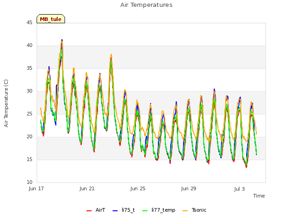
Task: Toggle the li75_t legend entry
Action: (x=124, y=210)
